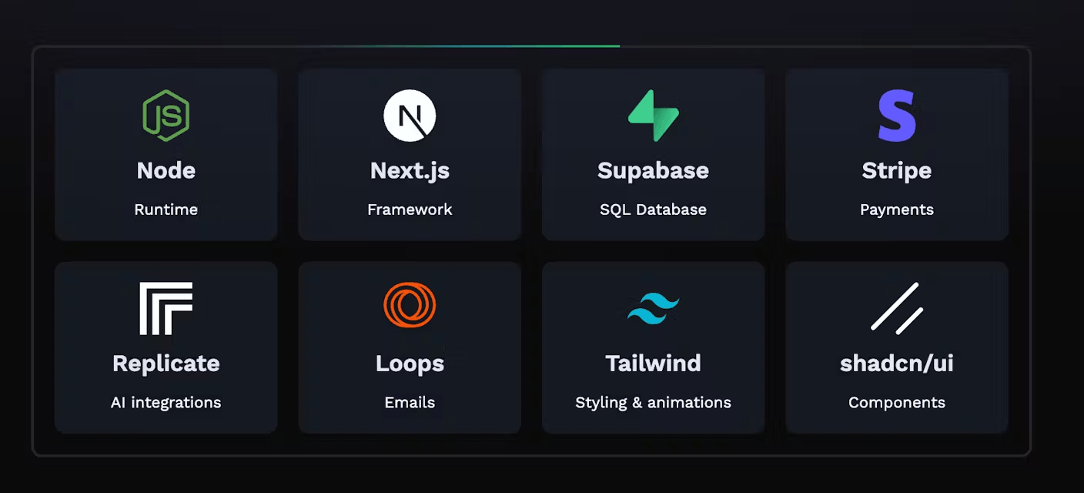
Task: Click the green progress line at top
Action: [493, 46]
